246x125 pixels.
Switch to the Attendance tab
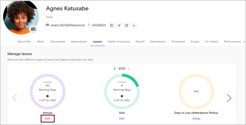158,42
